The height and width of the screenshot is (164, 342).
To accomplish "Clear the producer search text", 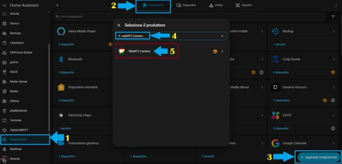I will point(222,36).
